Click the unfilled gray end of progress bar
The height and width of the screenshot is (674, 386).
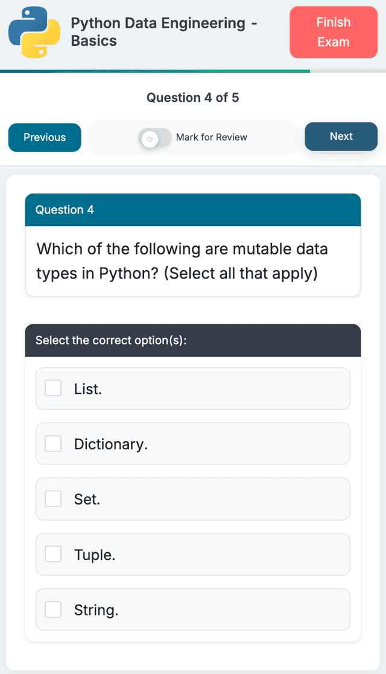click(348, 71)
